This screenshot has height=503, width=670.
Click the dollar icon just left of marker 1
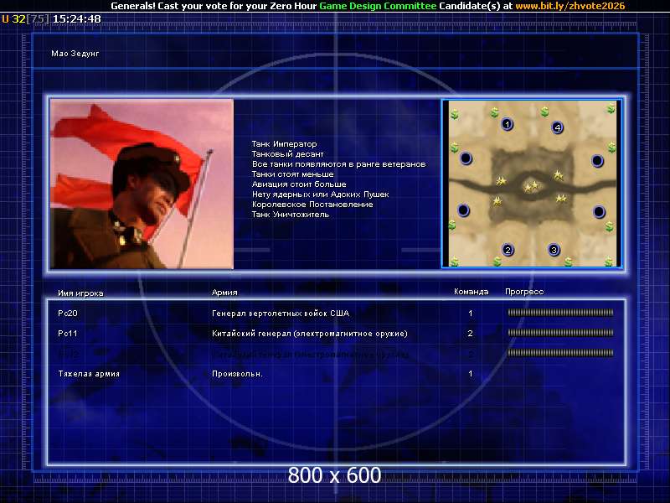pyautogui.click(x=494, y=112)
